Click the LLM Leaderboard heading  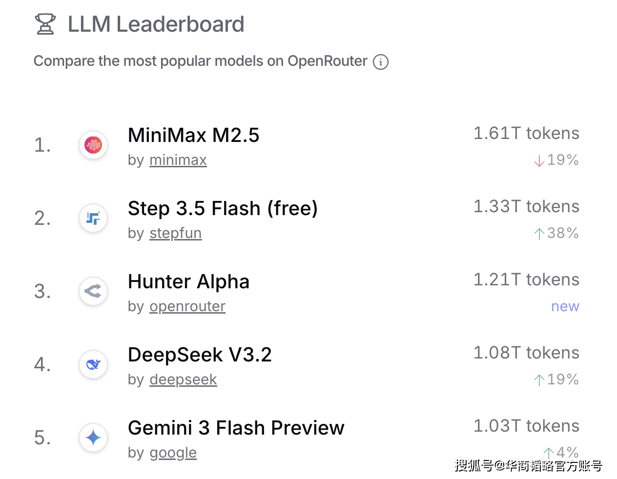(x=156, y=24)
